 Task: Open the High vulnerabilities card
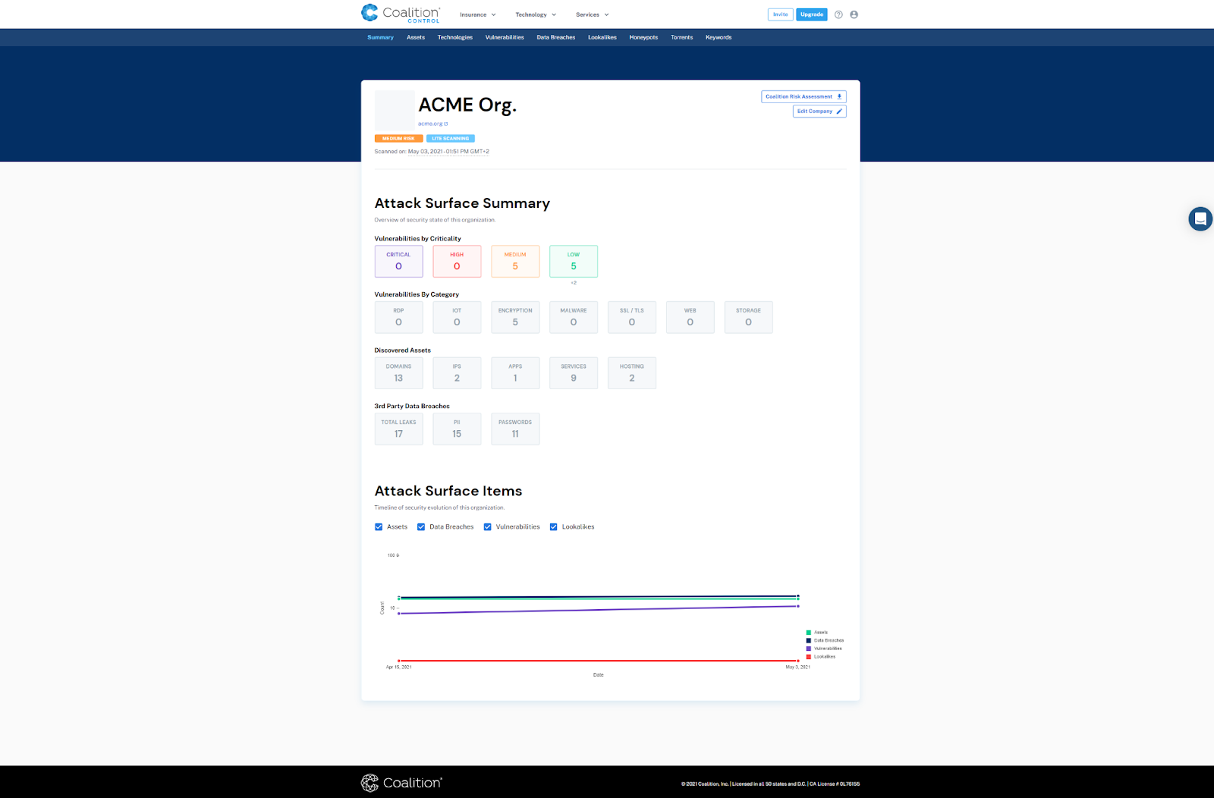tap(457, 261)
